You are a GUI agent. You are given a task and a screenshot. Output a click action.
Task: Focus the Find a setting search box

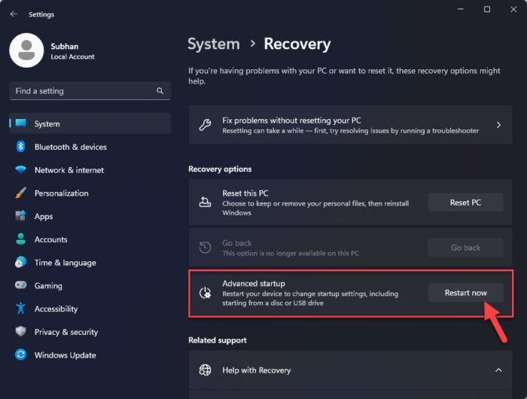point(90,91)
